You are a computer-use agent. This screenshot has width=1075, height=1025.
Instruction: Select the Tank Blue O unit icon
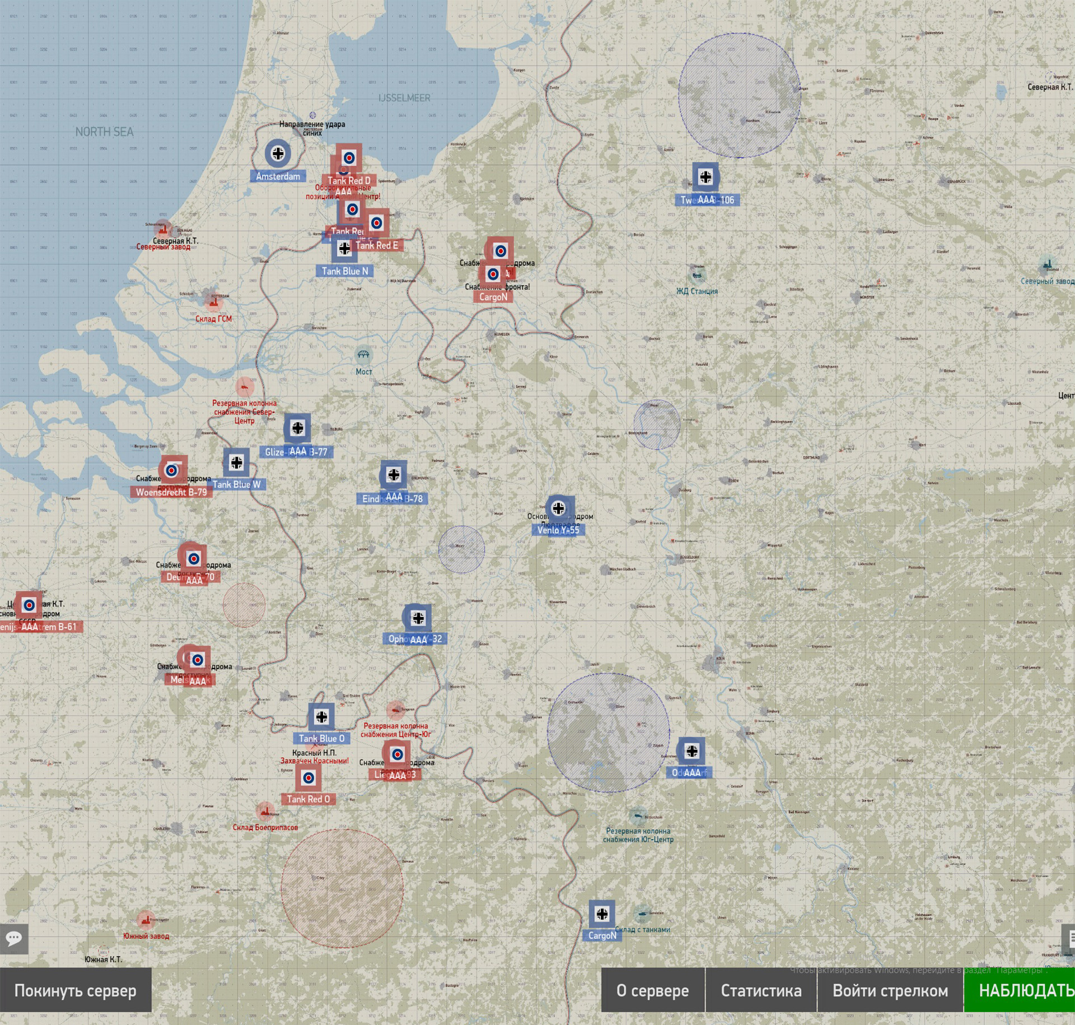(x=321, y=717)
